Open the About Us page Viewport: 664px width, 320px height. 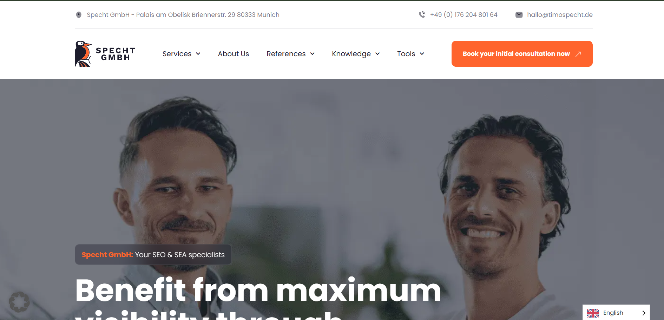tap(233, 54)
